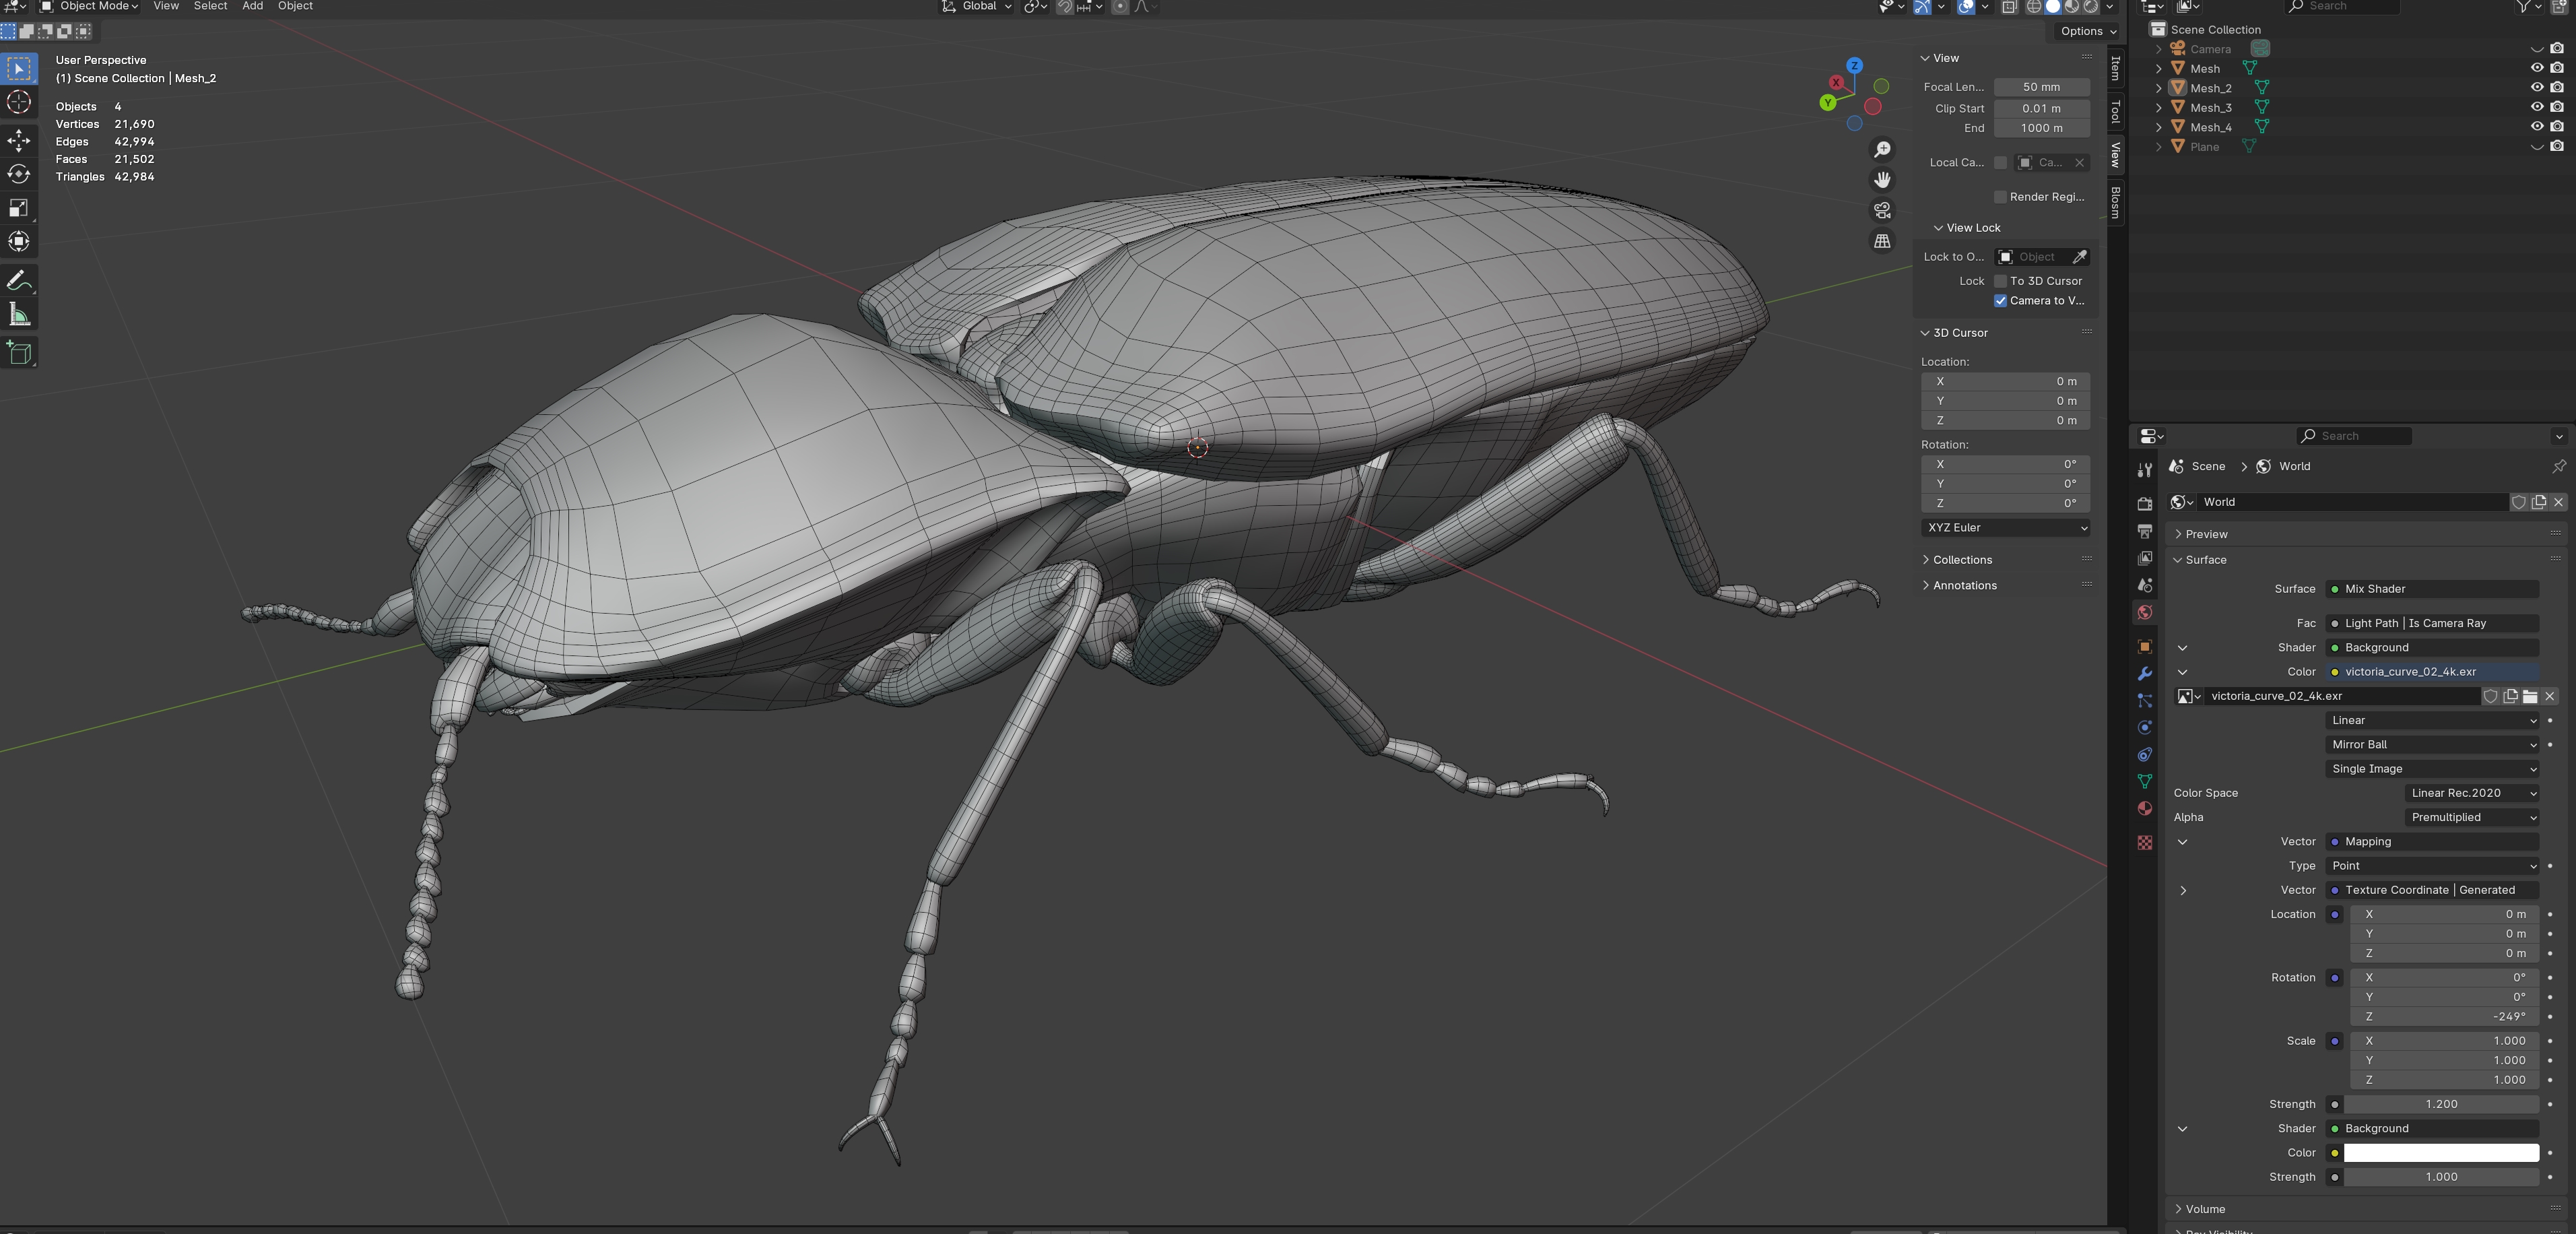Select the Rotate tool in toolbar
This screenshot has height=1234, width=2576.
point(19,175)
